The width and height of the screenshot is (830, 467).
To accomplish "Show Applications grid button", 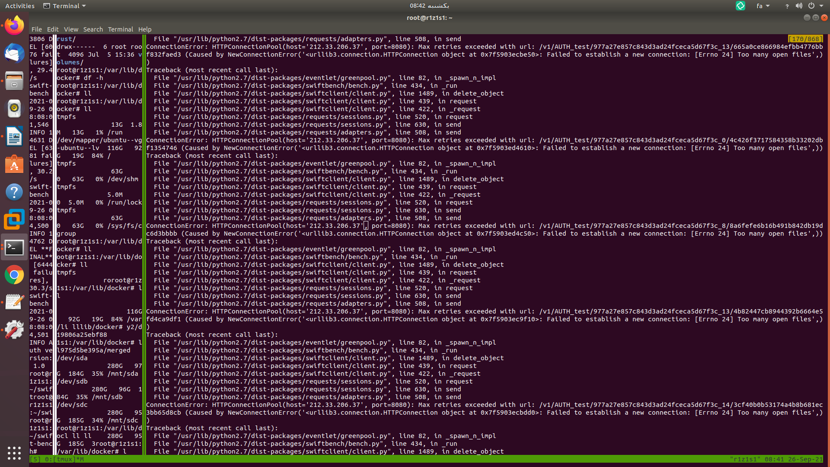I will click(x=14, y=453).
